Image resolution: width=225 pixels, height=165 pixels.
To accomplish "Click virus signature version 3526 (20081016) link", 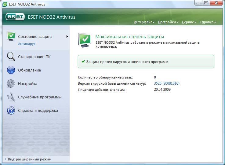I will click(167, 83).
